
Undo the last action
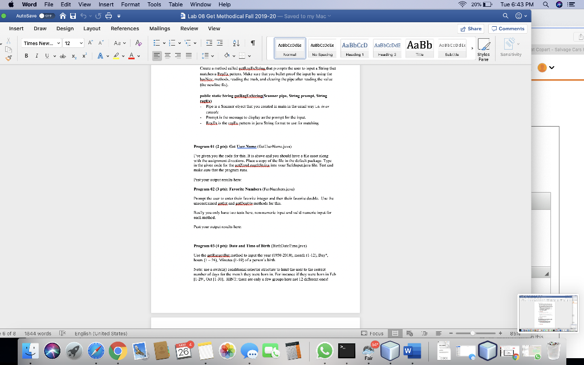(83, 16)
